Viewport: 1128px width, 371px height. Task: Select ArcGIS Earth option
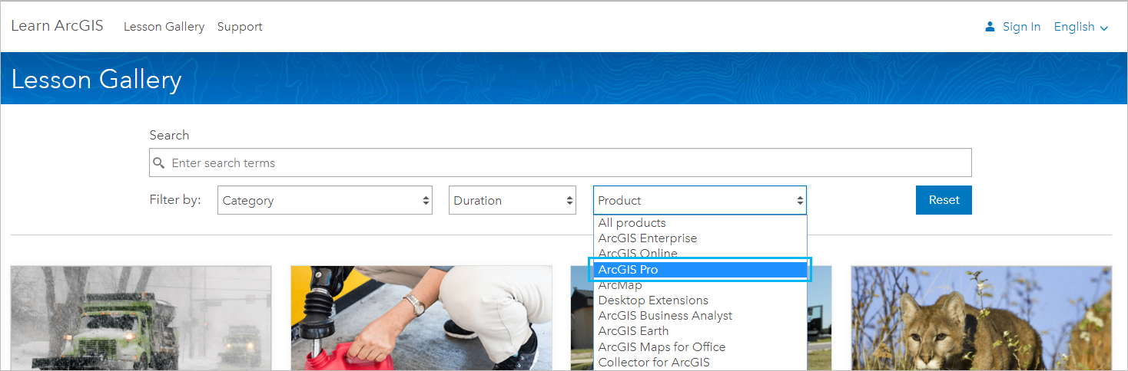pos(700,331)
